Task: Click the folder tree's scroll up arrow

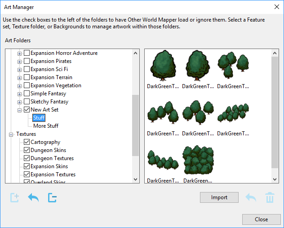Action: [136, 53]
